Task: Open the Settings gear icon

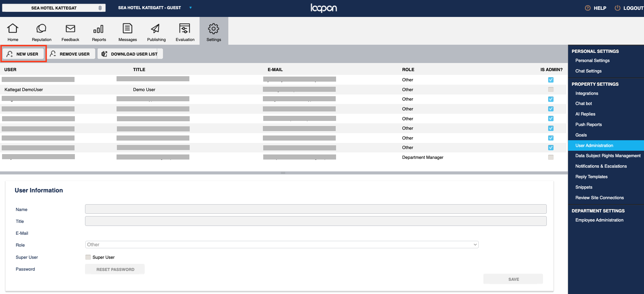Action: (x=214, y=28)
